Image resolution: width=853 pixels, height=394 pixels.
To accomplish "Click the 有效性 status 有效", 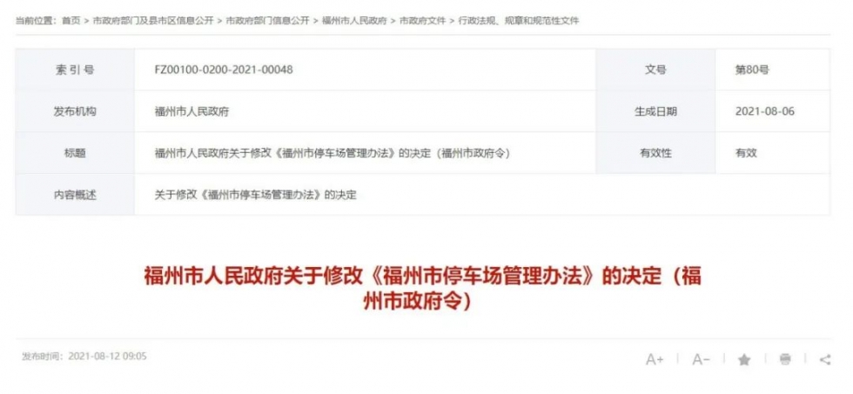I will pos(746,153).
